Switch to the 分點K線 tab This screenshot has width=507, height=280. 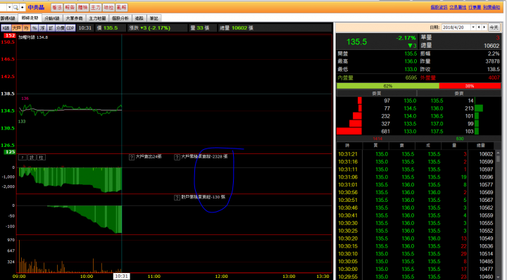tap(52, 18)
